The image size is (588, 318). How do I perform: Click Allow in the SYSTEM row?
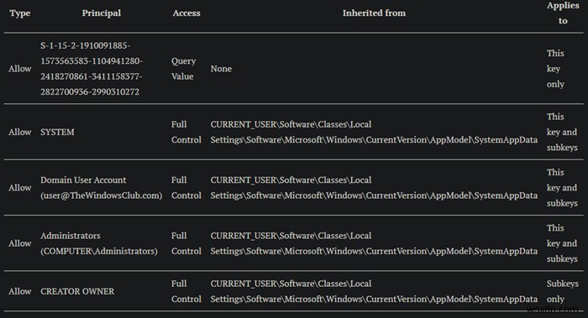20,133
